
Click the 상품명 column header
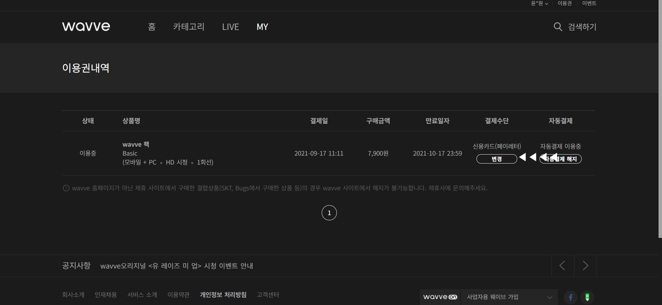point(131,121)
